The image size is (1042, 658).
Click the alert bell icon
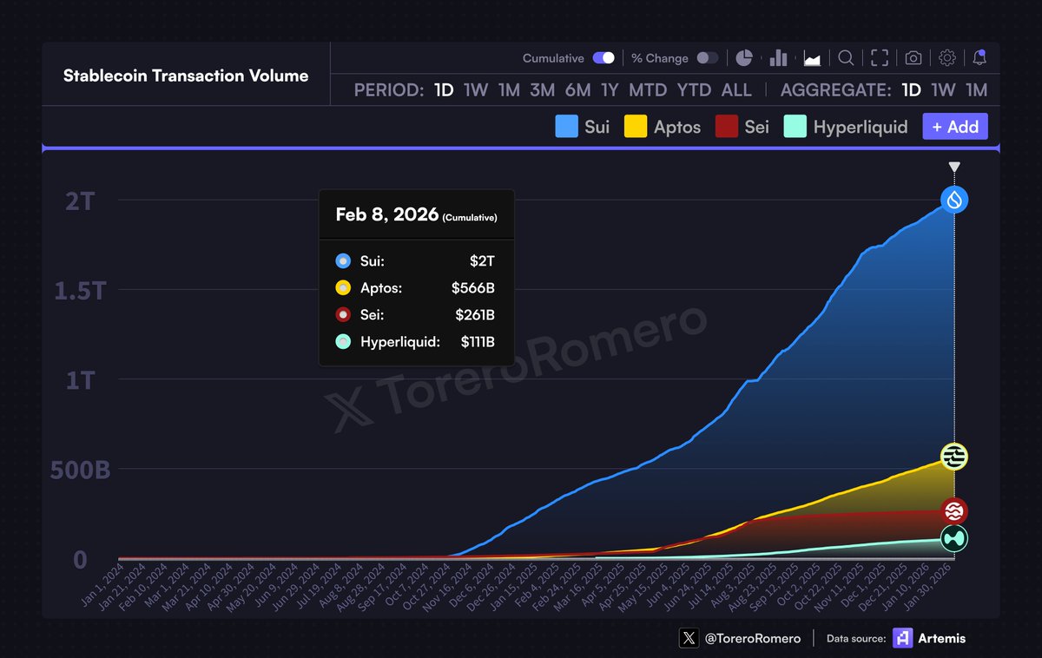(979, 58)
